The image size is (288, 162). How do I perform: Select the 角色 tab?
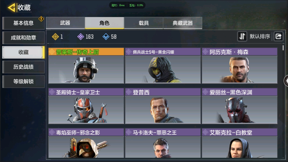pos(104,23)
